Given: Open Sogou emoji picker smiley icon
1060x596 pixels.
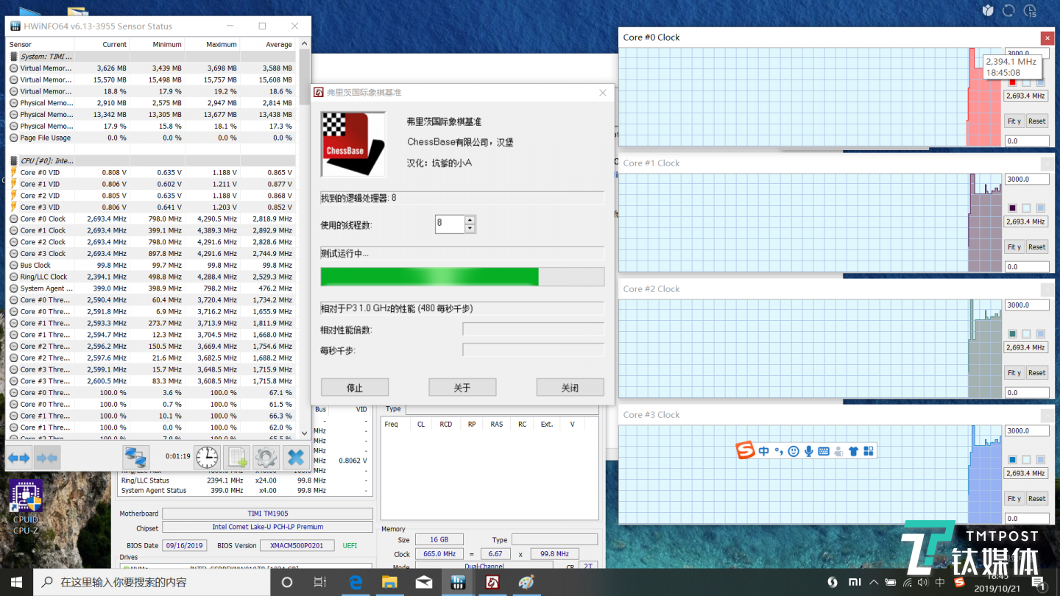Looking at the screenshot, I should [794, 450].
